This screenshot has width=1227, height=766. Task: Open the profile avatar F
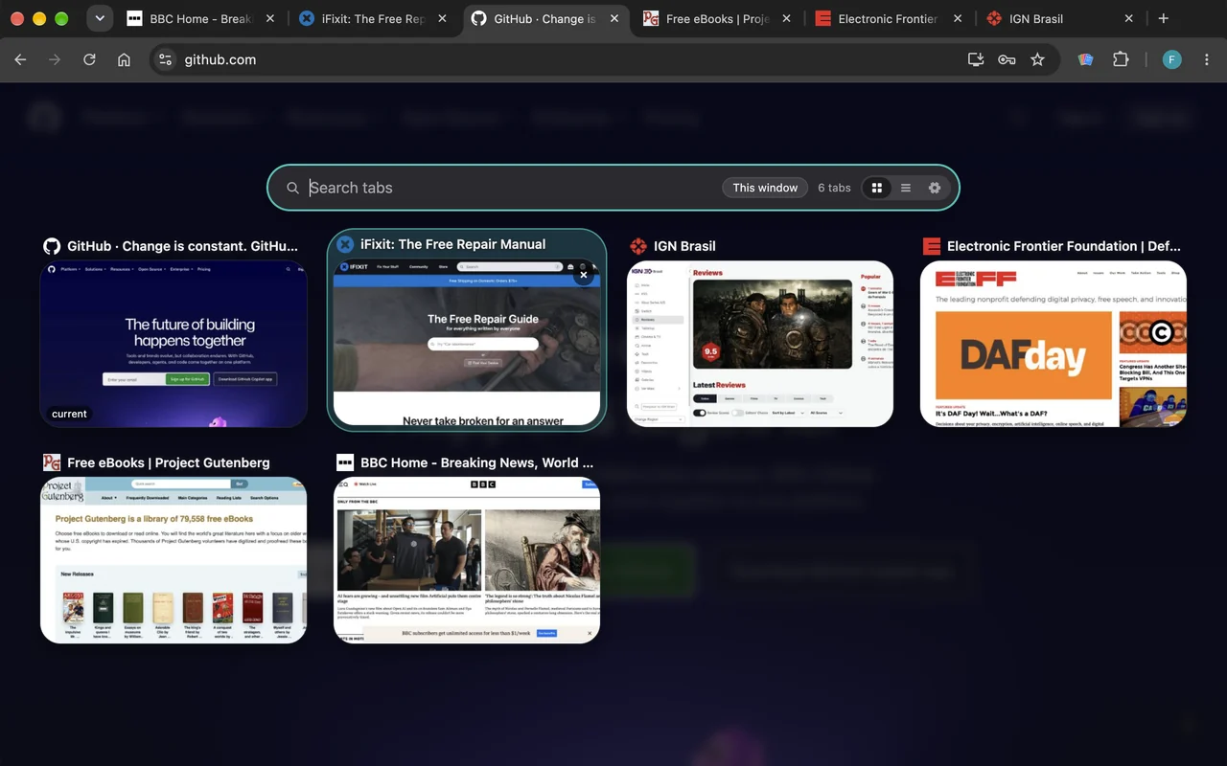tap(1171, 59)
